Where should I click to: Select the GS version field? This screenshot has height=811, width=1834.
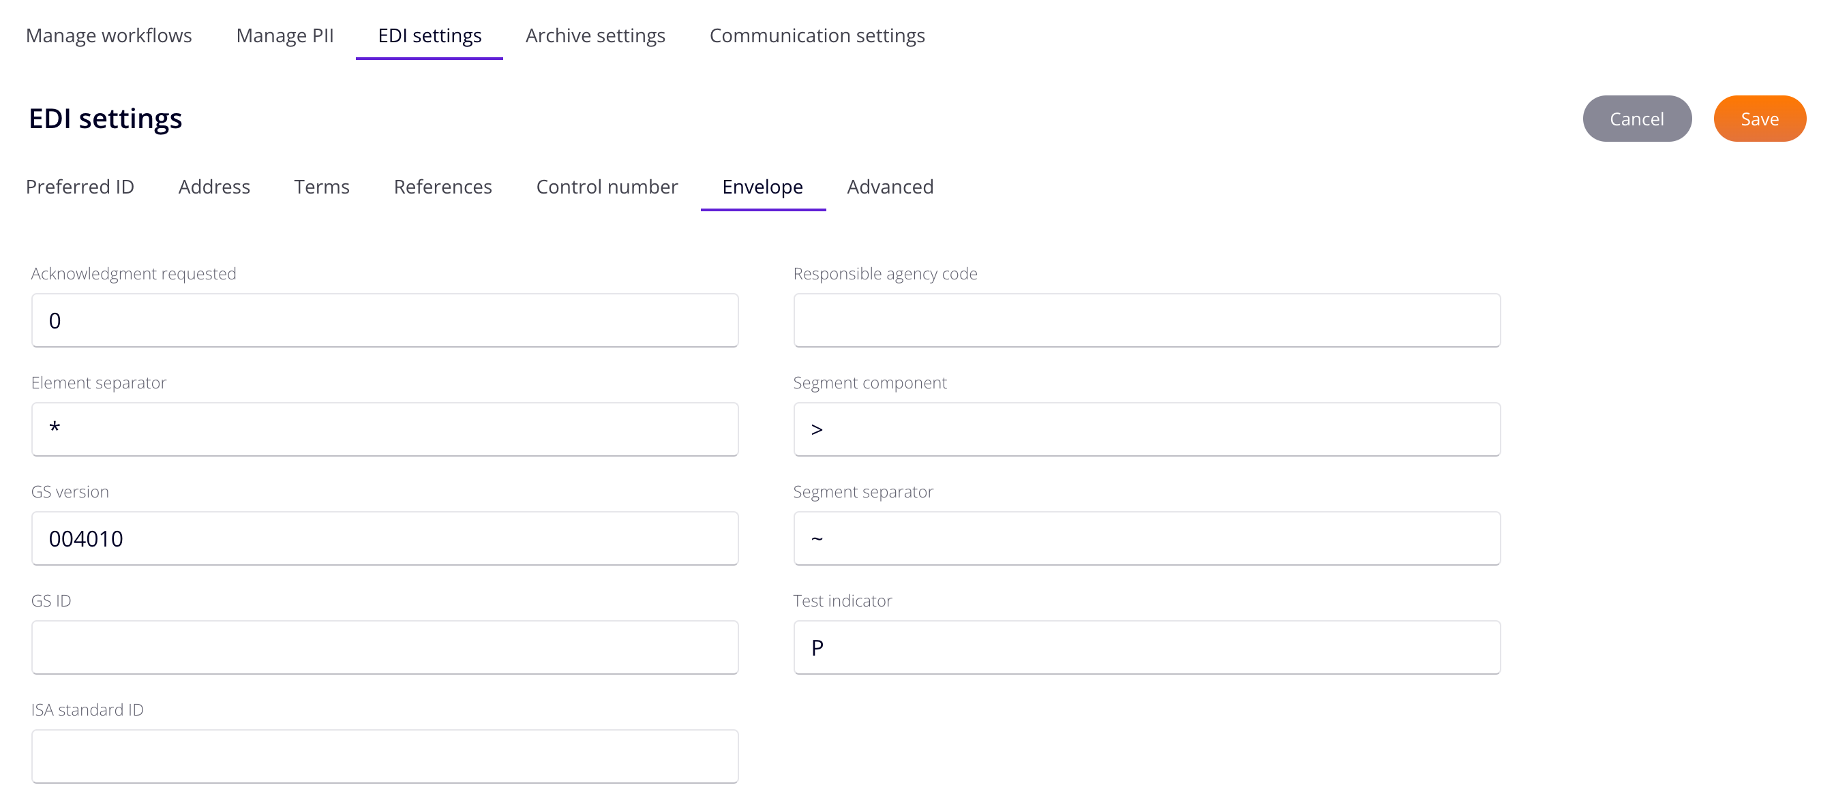(385, 538)
